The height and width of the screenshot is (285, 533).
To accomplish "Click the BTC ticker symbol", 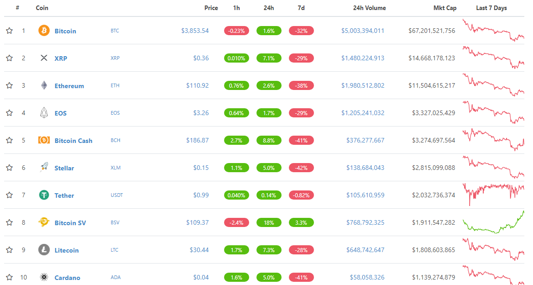I will 115,31.
